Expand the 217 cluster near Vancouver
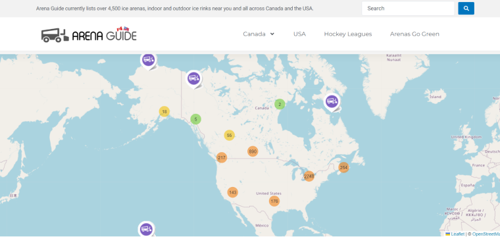Image resolution: width=500 pixels, height=237 pixels. (x=222, y=157)
